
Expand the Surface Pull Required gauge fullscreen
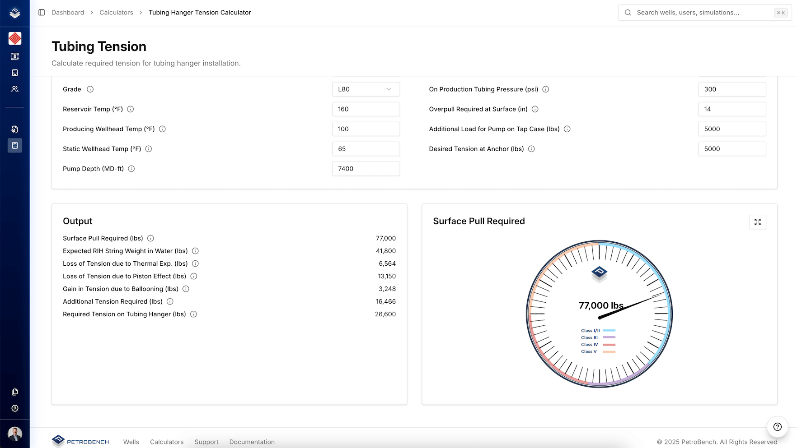click(x=758, y=222)
